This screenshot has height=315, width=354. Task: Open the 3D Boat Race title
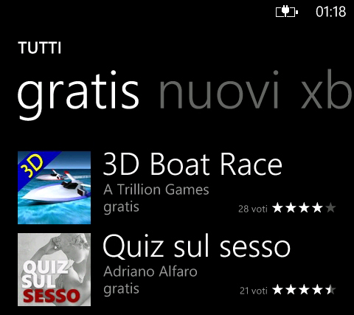(x=192, y=164)
